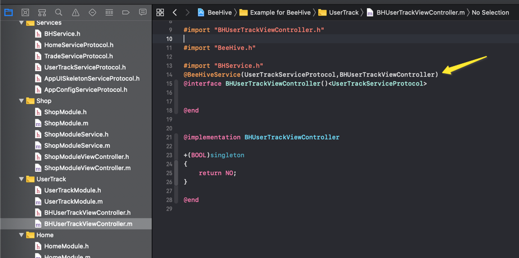Switch to the Source Control navigator

[25, 12]
